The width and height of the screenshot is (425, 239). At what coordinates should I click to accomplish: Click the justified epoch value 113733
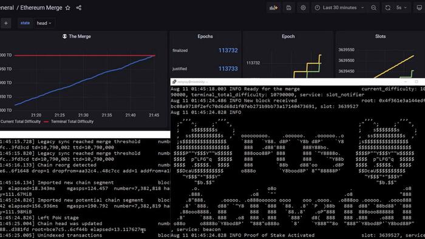click(228, 69)
